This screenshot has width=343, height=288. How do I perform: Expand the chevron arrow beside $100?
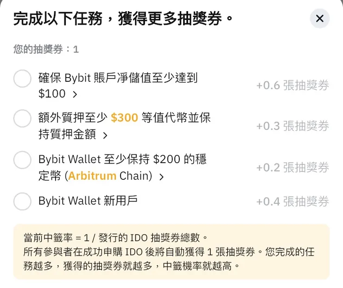tap(75, 94)
